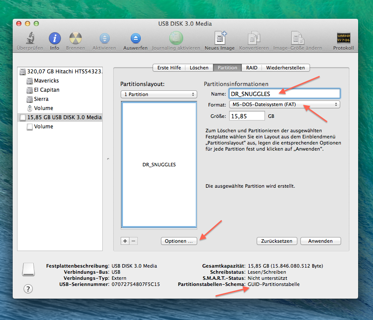Open the Wiederherstellen tab
This screenshot has width=373, height=320.
click(x=286, y=68)
